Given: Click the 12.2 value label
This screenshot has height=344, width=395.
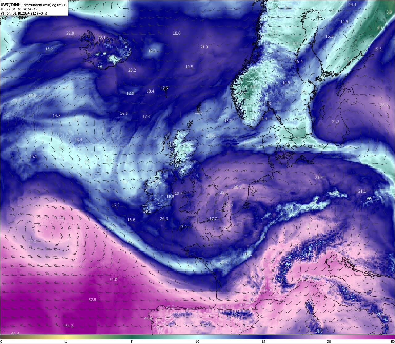Looking at the screenshot, I should click(x=152, y=51).
